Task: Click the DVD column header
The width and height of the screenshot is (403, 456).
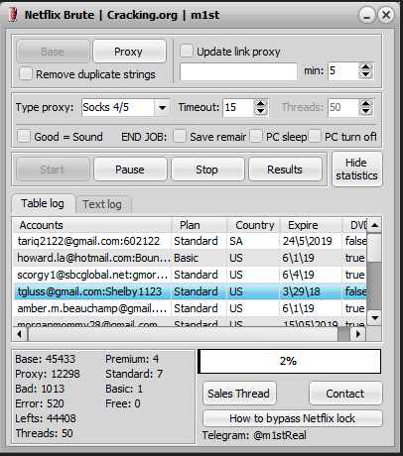Action: click(354, 225)
